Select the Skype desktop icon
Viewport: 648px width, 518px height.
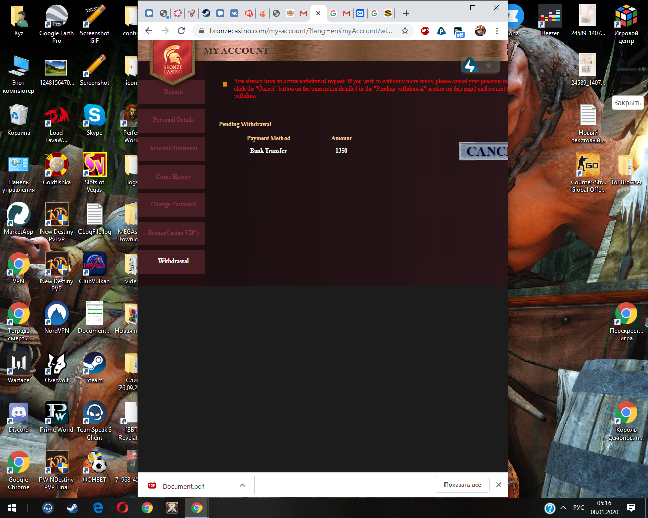pyautogui.click(x=95, y=120)
